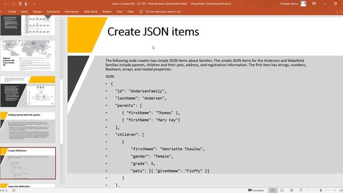Click the "firstName": "Henriette Thaulow" line
Screen dimensions: 343x193
(x=168, y=149)
